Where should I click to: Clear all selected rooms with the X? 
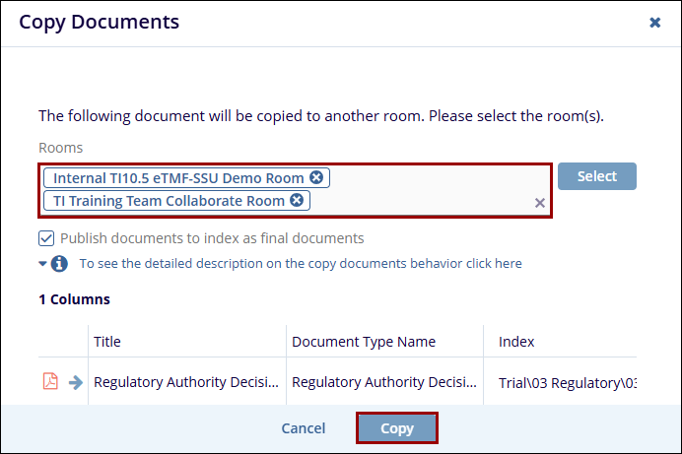(539, 203)
